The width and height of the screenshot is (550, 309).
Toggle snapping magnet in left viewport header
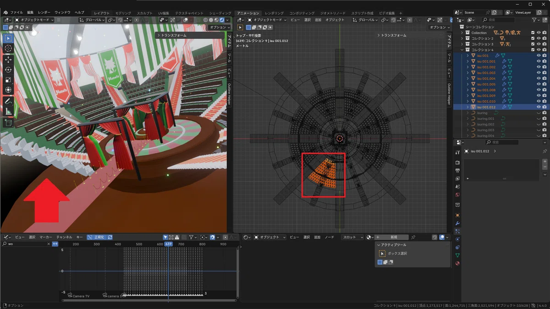point(121,20)
